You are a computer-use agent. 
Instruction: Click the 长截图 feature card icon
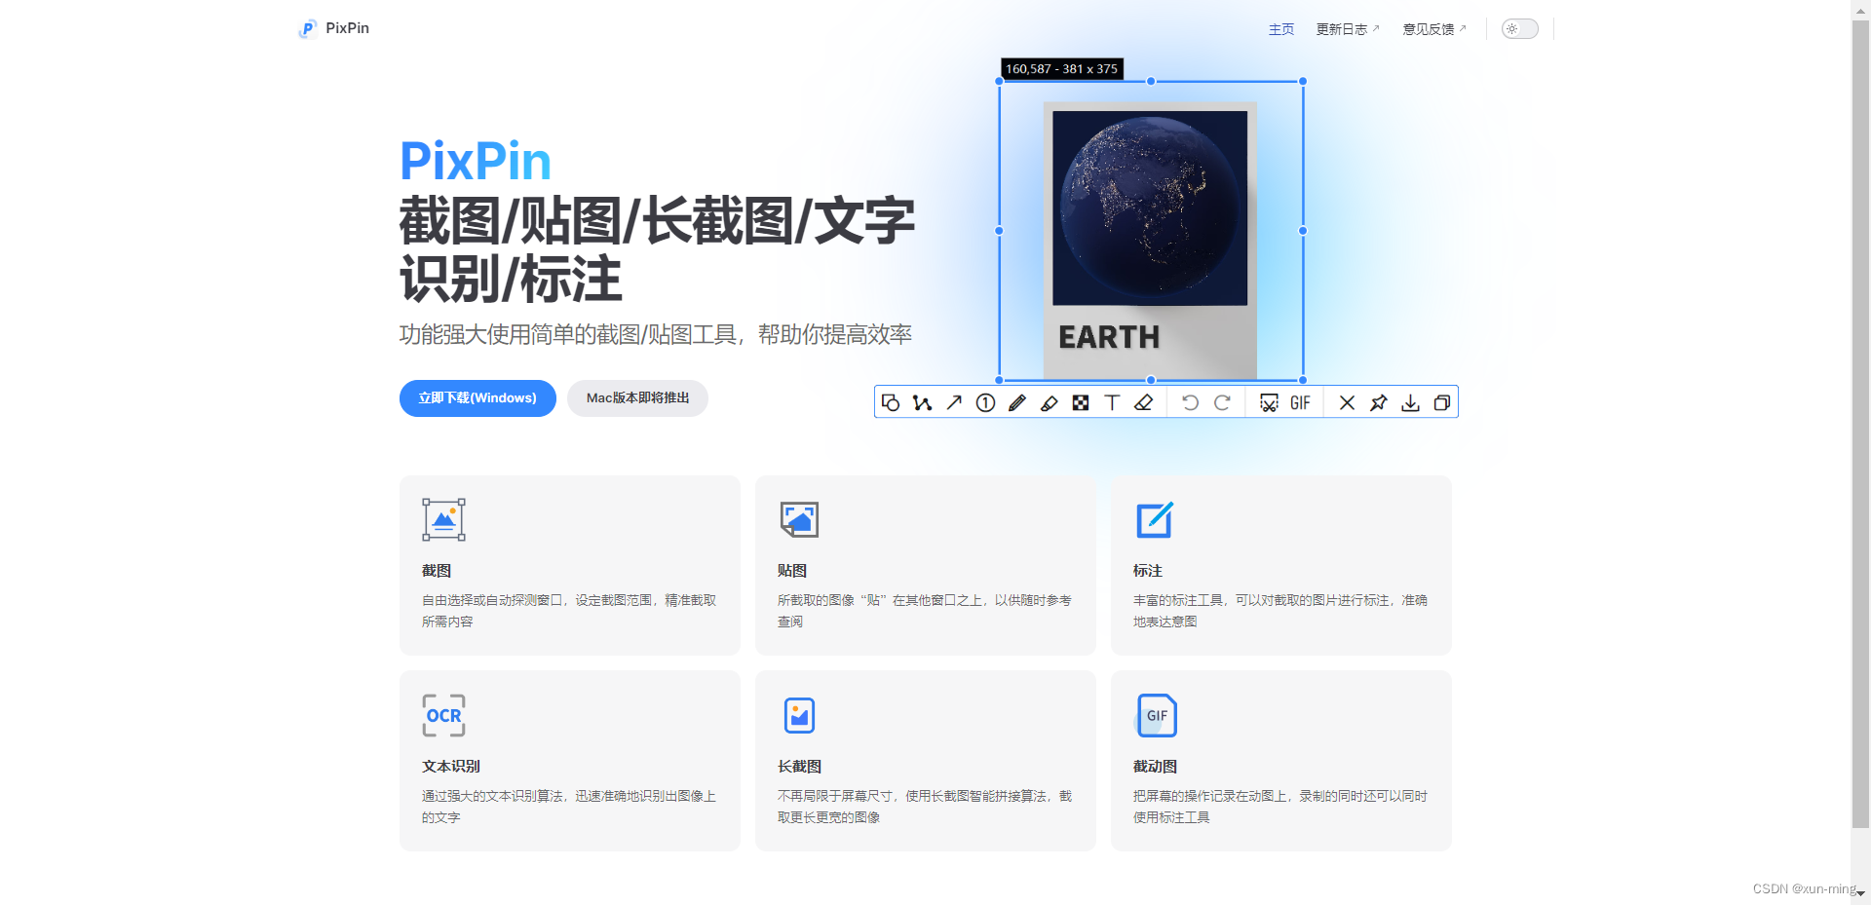click(x=799, y=715)
